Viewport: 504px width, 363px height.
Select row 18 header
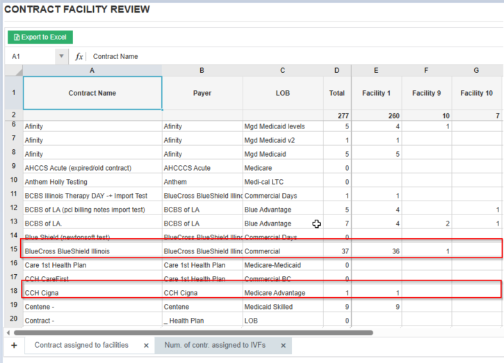pos(14,291)
